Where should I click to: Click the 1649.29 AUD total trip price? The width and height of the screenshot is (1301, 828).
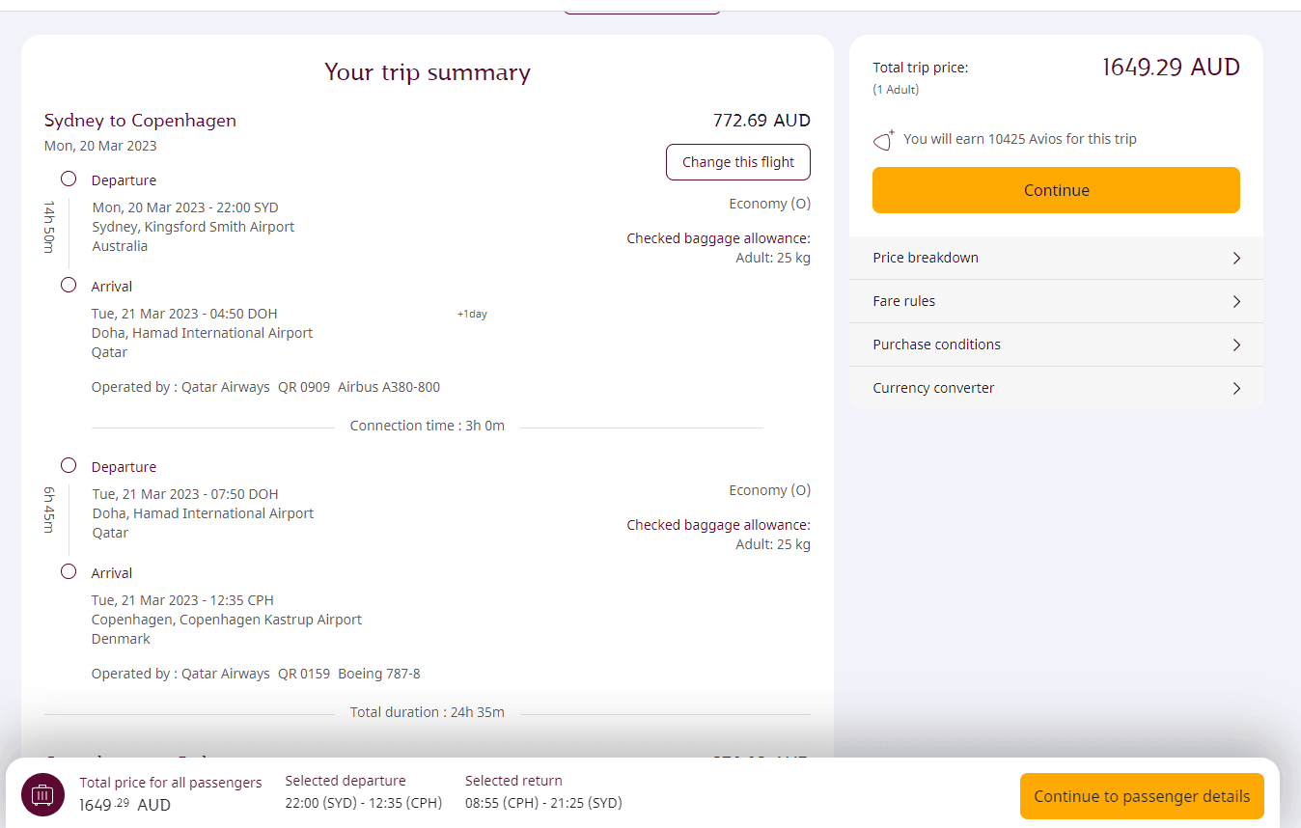1171,68
